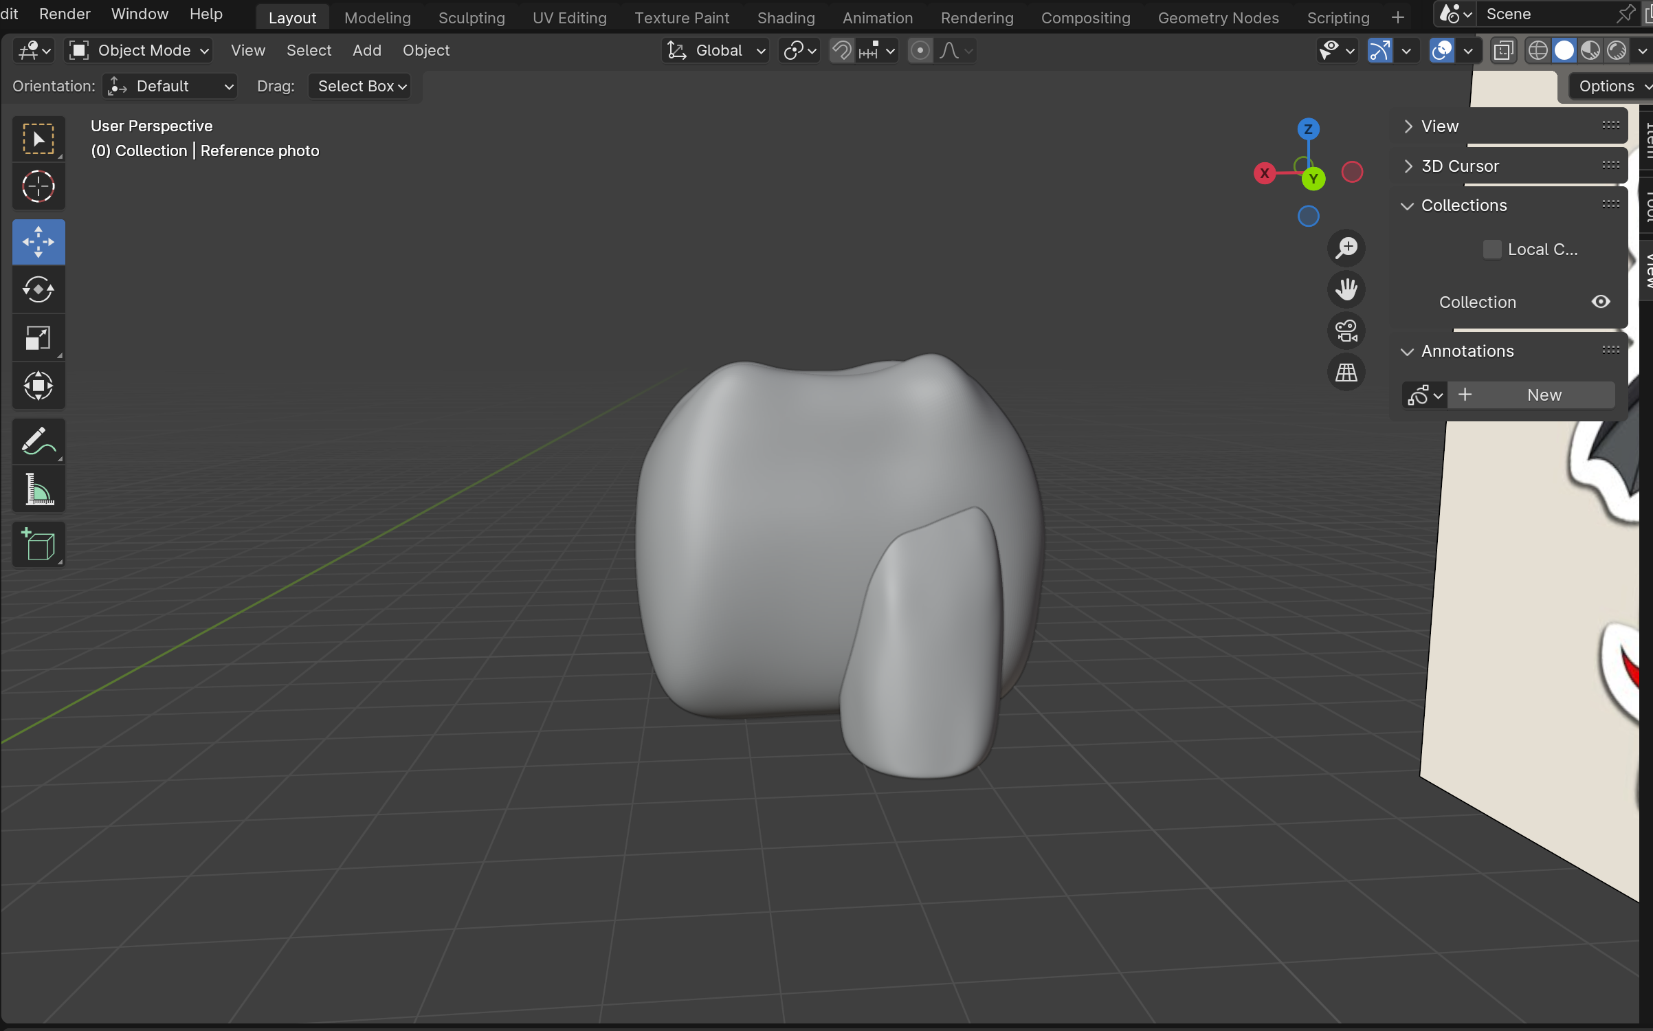Select the Measure tool
This screenshot has height=1031, width=1653.
tap(38, 489)
